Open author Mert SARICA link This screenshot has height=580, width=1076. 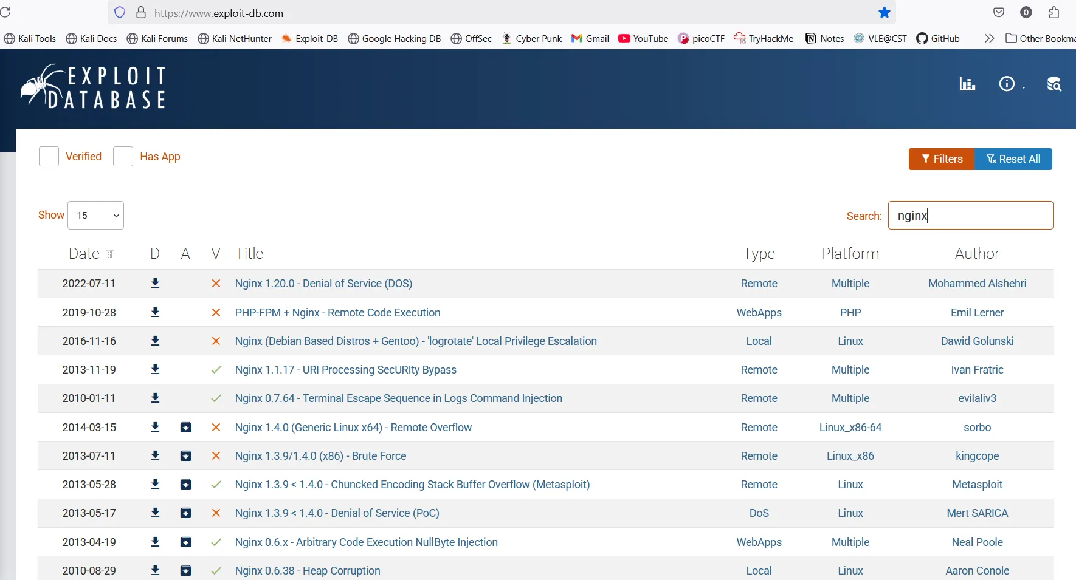(977, 513)
